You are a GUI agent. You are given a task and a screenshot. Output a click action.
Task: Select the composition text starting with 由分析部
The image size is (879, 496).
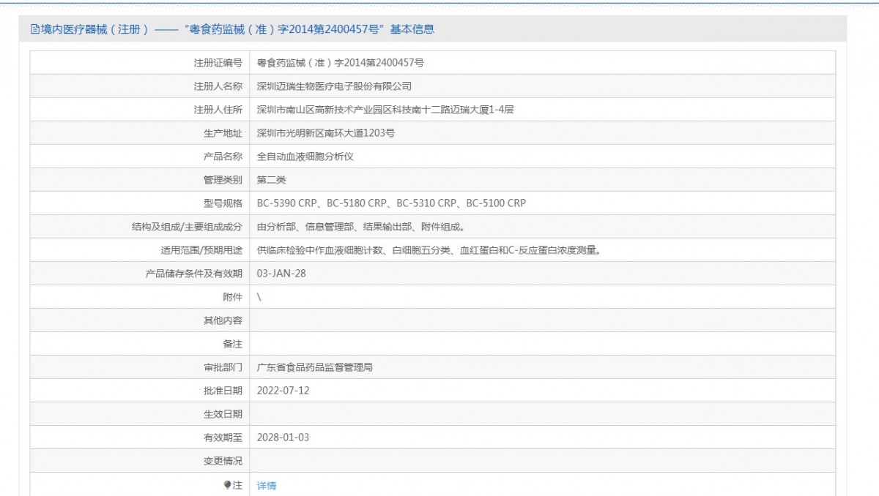[360, 227]
